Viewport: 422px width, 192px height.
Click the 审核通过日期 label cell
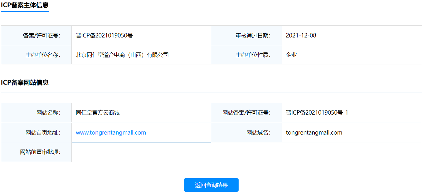tap(253, 36)
